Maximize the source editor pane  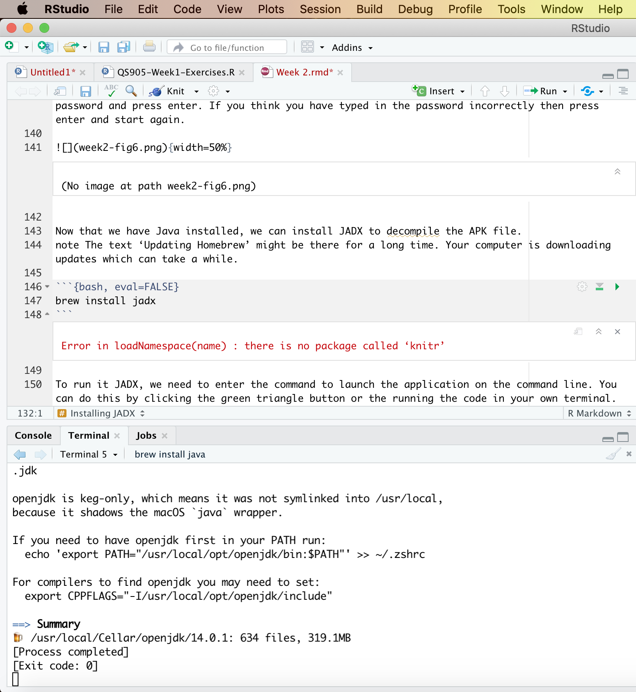(623, 74)
